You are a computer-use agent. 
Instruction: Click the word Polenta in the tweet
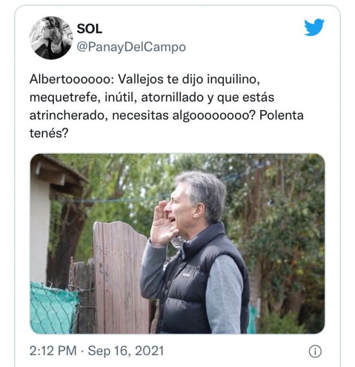(x=281, y=115)
